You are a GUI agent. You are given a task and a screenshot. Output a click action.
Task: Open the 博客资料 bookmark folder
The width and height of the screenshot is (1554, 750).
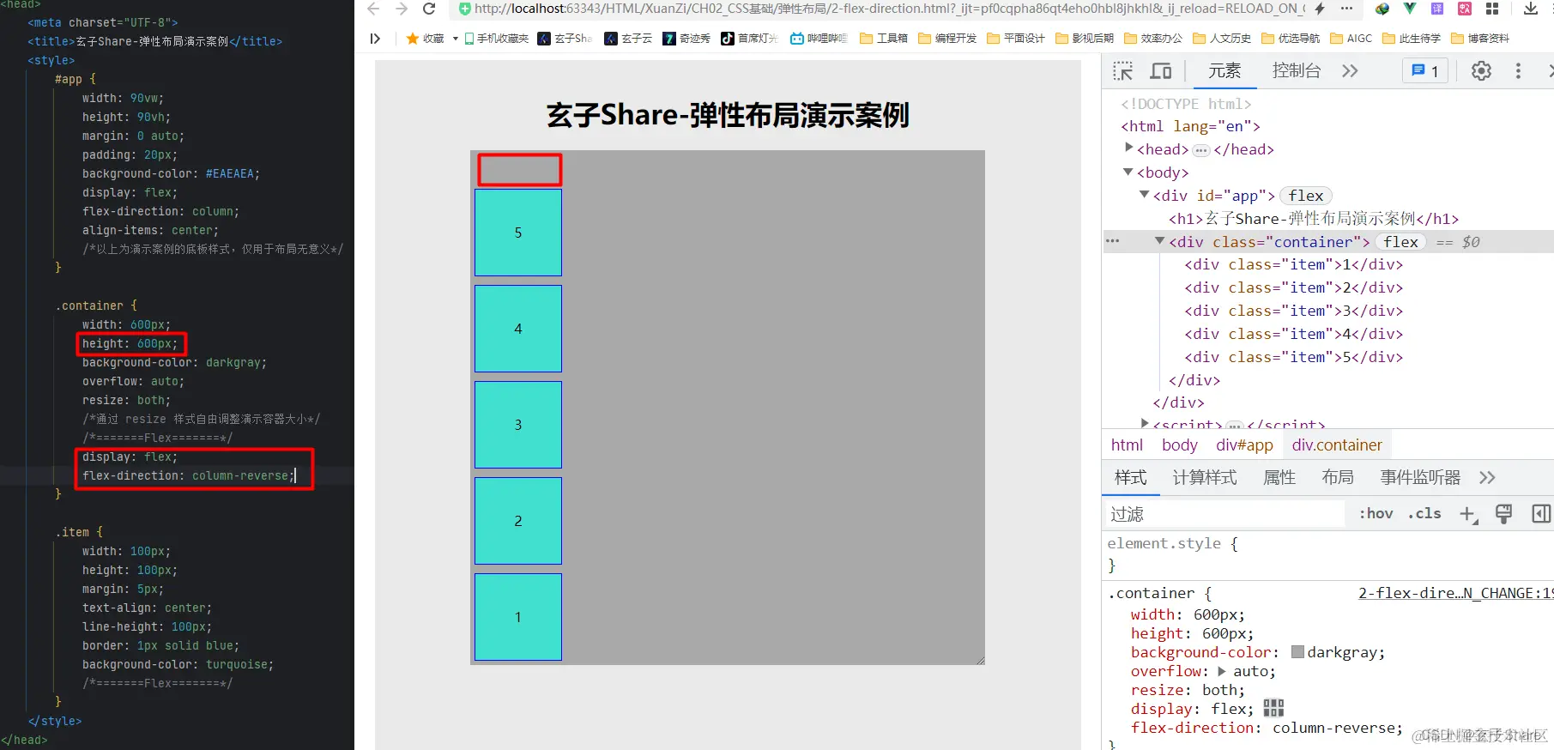[x=1480, y=39]
